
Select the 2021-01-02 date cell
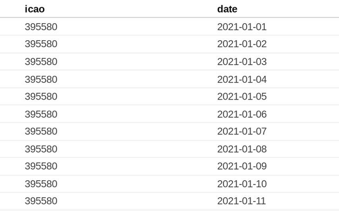[x=242, y=44]
